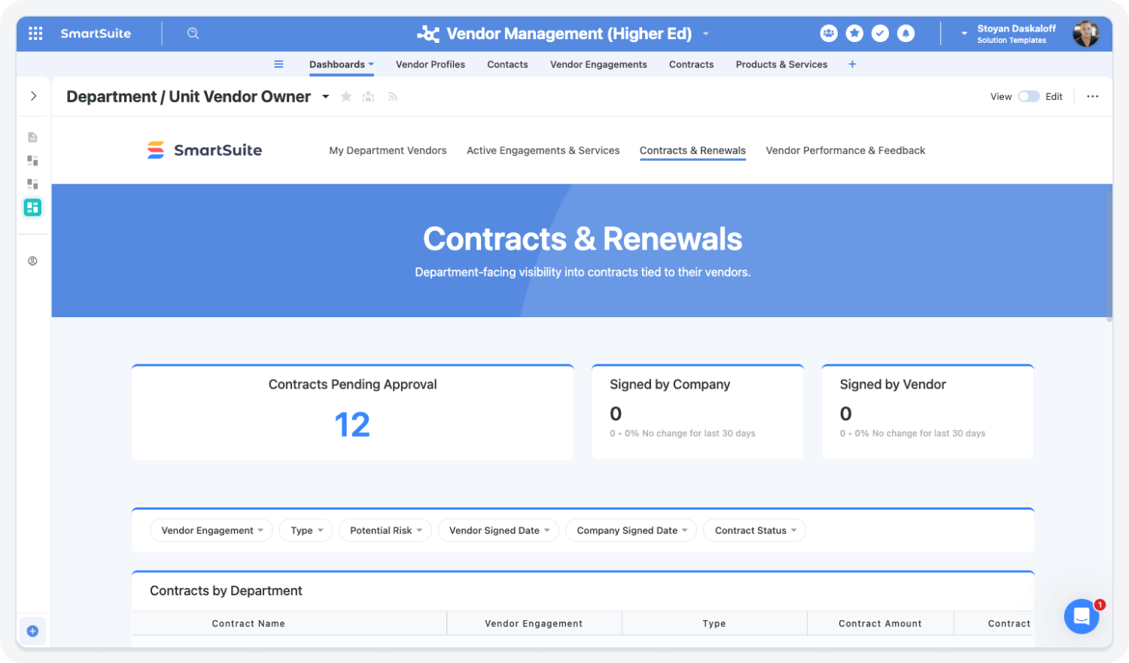The height and width of the screenshot is (663, 1129).
Task: Switch to the Contracts tab
Action: (691, 65)
